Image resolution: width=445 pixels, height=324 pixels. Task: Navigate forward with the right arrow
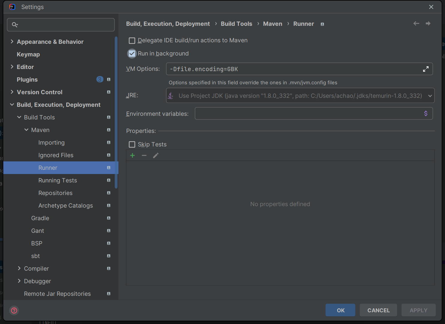pos(428,23)
